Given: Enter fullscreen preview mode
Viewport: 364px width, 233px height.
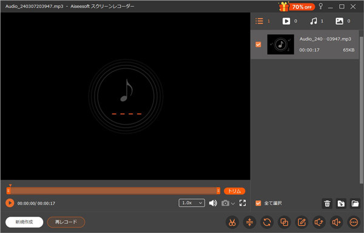Looking at the screenshot, I should click(x=243, y=203).
